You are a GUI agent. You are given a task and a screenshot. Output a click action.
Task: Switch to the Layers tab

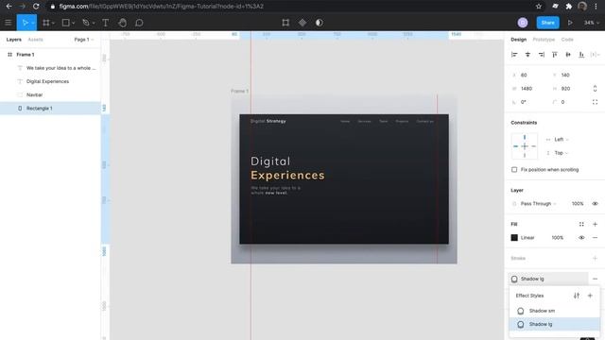pos(14,40)
